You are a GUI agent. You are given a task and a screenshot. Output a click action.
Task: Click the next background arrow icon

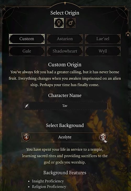(103, 137)
